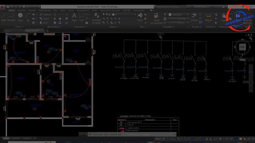The height and width of the screenshot is (143, 255).
Task: Click the Copier tool in Modification panel
Action: tap(44, 19)
